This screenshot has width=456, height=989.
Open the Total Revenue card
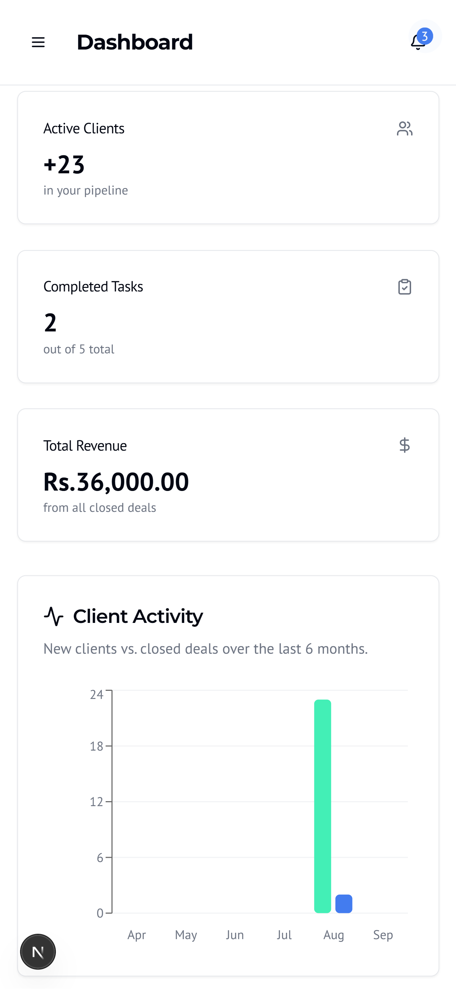pos(228,475)
